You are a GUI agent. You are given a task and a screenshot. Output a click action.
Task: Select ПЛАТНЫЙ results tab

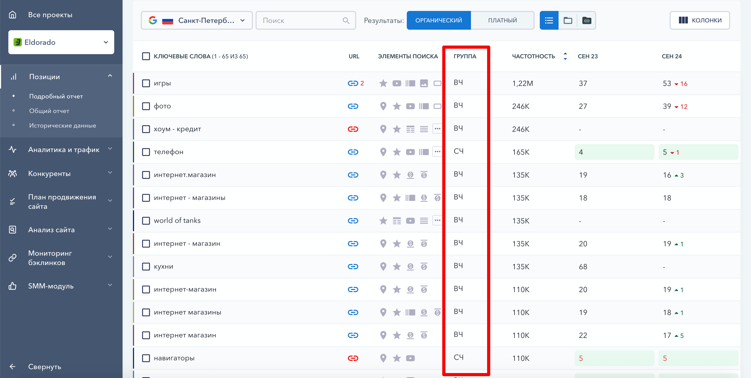point(502,20)
